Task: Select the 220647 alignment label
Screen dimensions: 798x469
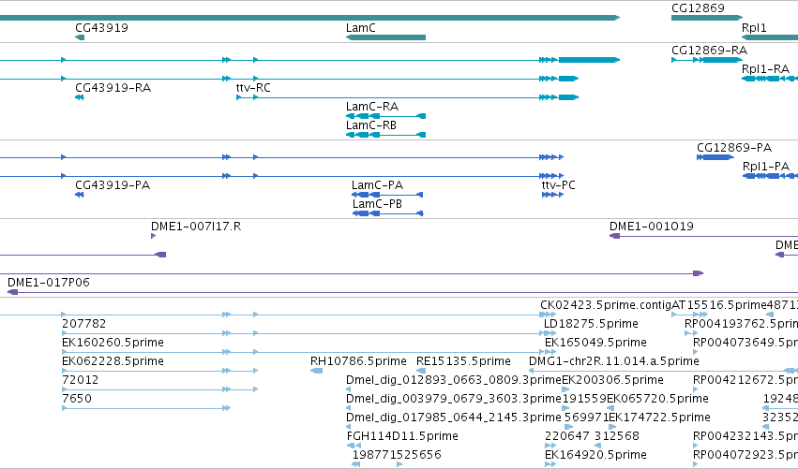Action: point(566,436)
